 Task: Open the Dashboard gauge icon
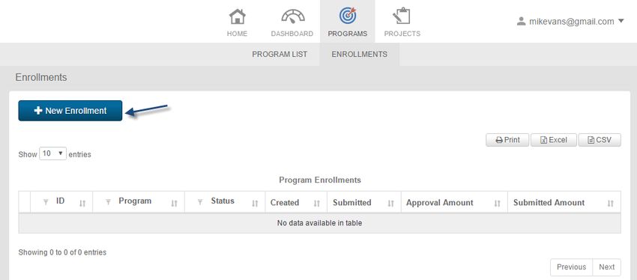click(x=292, y=16)
